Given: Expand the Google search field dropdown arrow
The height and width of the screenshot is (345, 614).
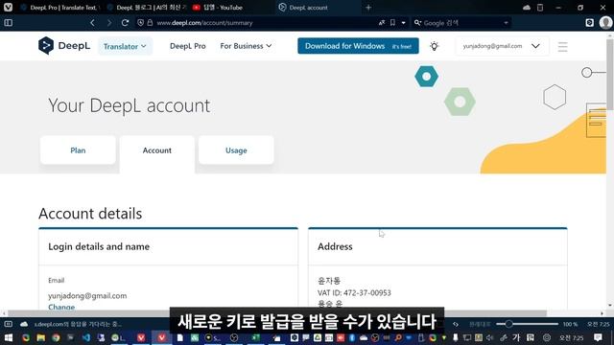Looking at the screenshot, I should click(x=506, y=23).
